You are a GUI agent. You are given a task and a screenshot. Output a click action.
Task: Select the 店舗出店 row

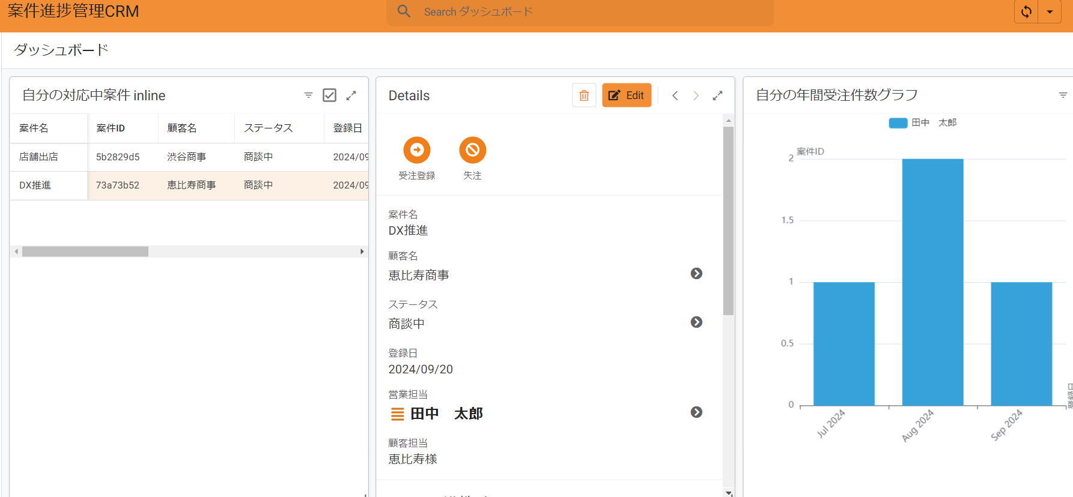tap(189, 157)
